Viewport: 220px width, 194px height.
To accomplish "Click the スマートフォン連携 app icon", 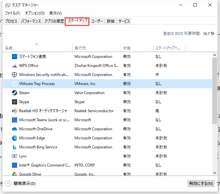I will 15,57.
